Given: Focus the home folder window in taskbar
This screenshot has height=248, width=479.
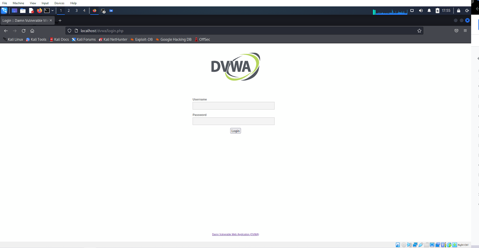Looking at the screenshot, I should [x=111, y=11].
